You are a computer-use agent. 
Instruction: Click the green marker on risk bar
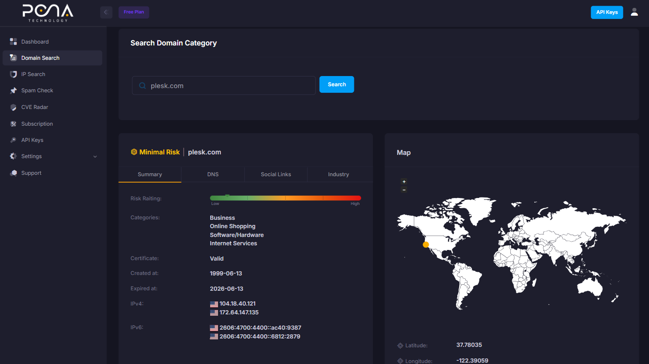point(227,196)
